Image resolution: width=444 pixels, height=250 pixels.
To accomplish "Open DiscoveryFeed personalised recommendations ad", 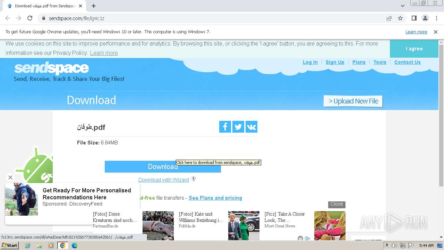I will [x=87, y=194].
